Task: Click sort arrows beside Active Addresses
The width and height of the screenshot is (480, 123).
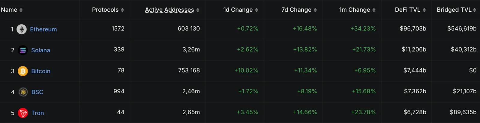Action: tap(198, 10)
